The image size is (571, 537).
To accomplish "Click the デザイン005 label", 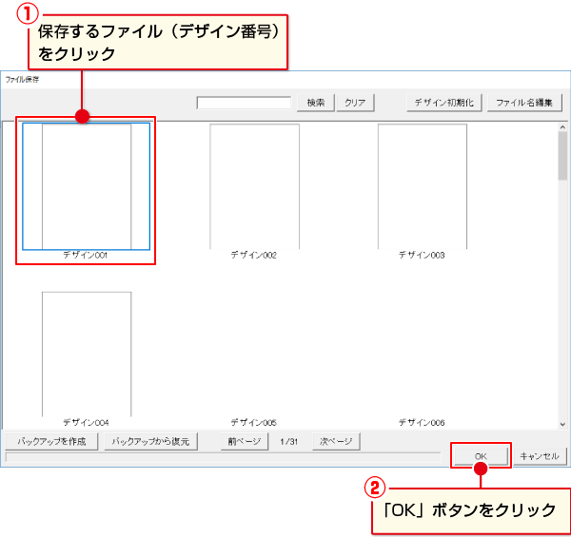I will 254,423.
